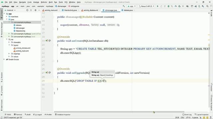Viewport: 213px width, 119px height.
Task: Collapse the java folder
Action: tap(7, 20)
